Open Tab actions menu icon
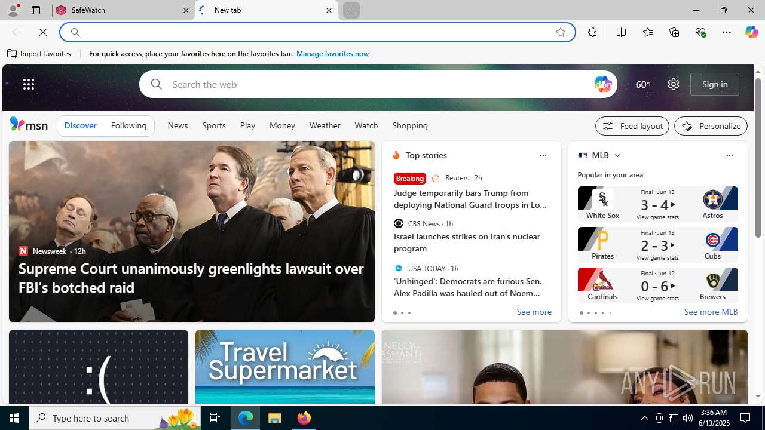 [x=36, y=10]
